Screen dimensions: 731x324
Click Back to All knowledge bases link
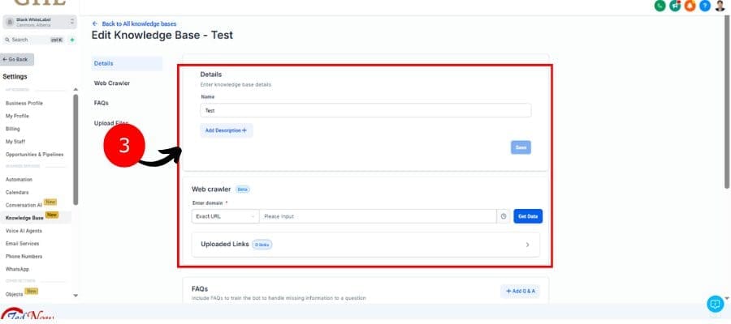tap(134, 23)
